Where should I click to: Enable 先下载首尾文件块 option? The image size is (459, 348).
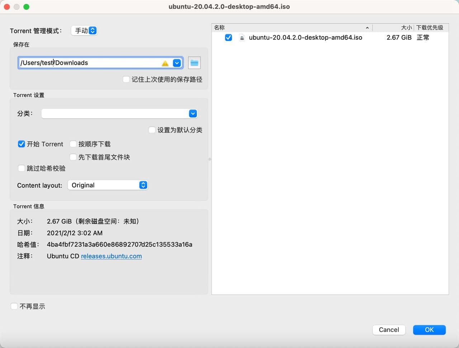coord(73,157)
